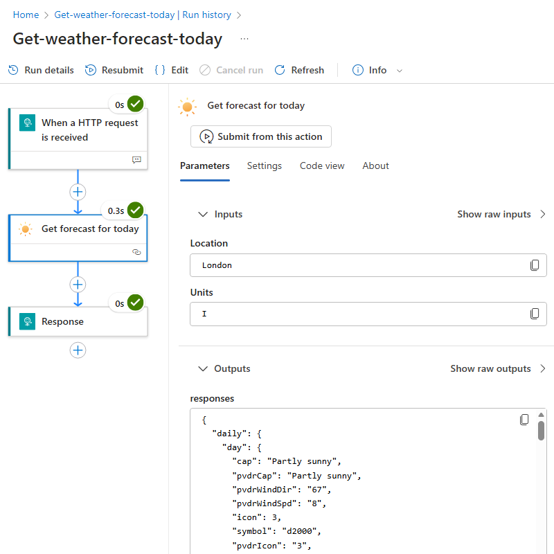
Task: Add step after Get forecast for today
Action: (x=78, y=285)
